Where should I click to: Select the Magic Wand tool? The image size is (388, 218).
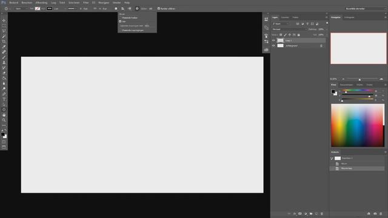pyautogui.click(x=4, y=36)
